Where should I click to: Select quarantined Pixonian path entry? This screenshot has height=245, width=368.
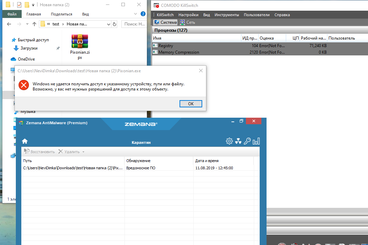point(73,168)
